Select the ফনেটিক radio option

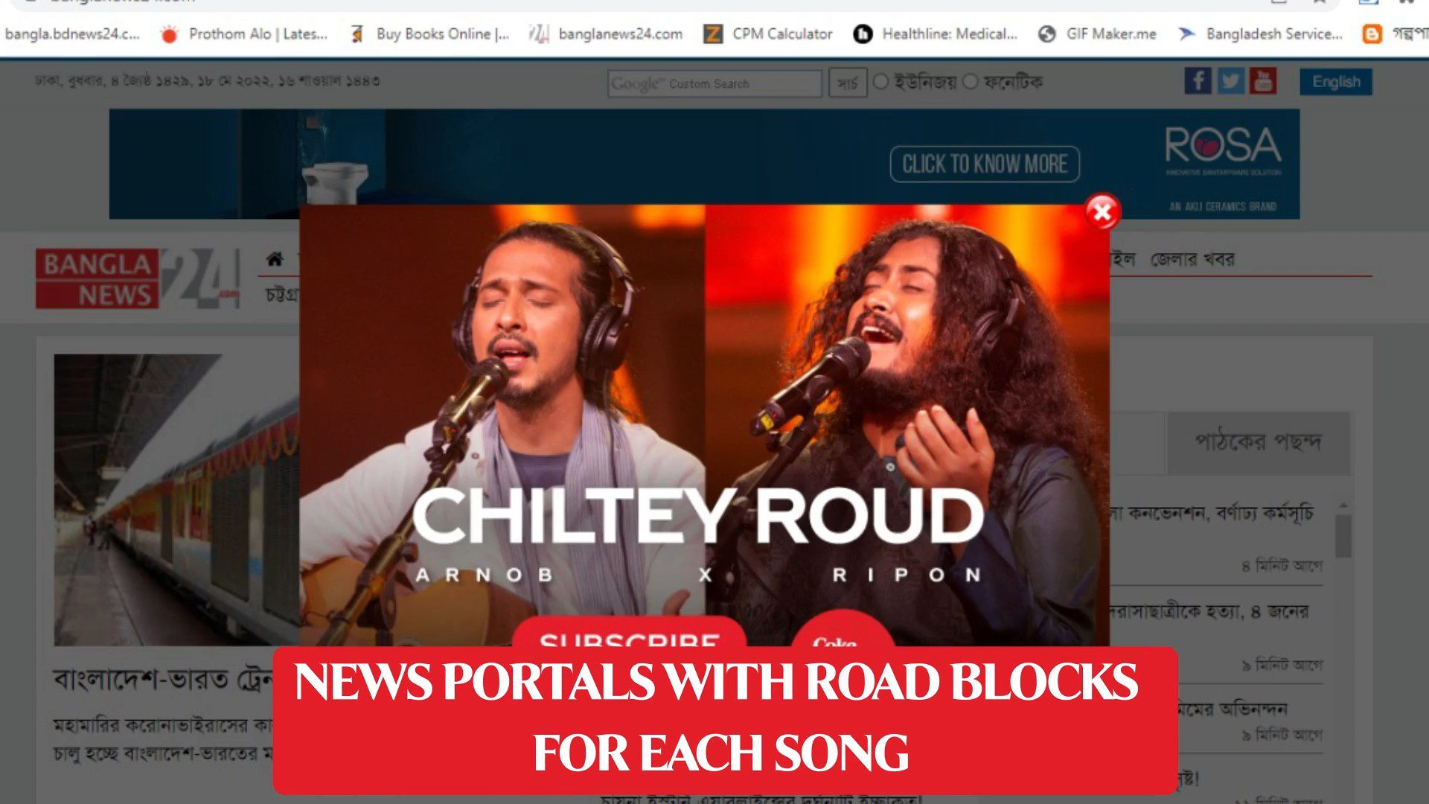[x=971, y=81]
